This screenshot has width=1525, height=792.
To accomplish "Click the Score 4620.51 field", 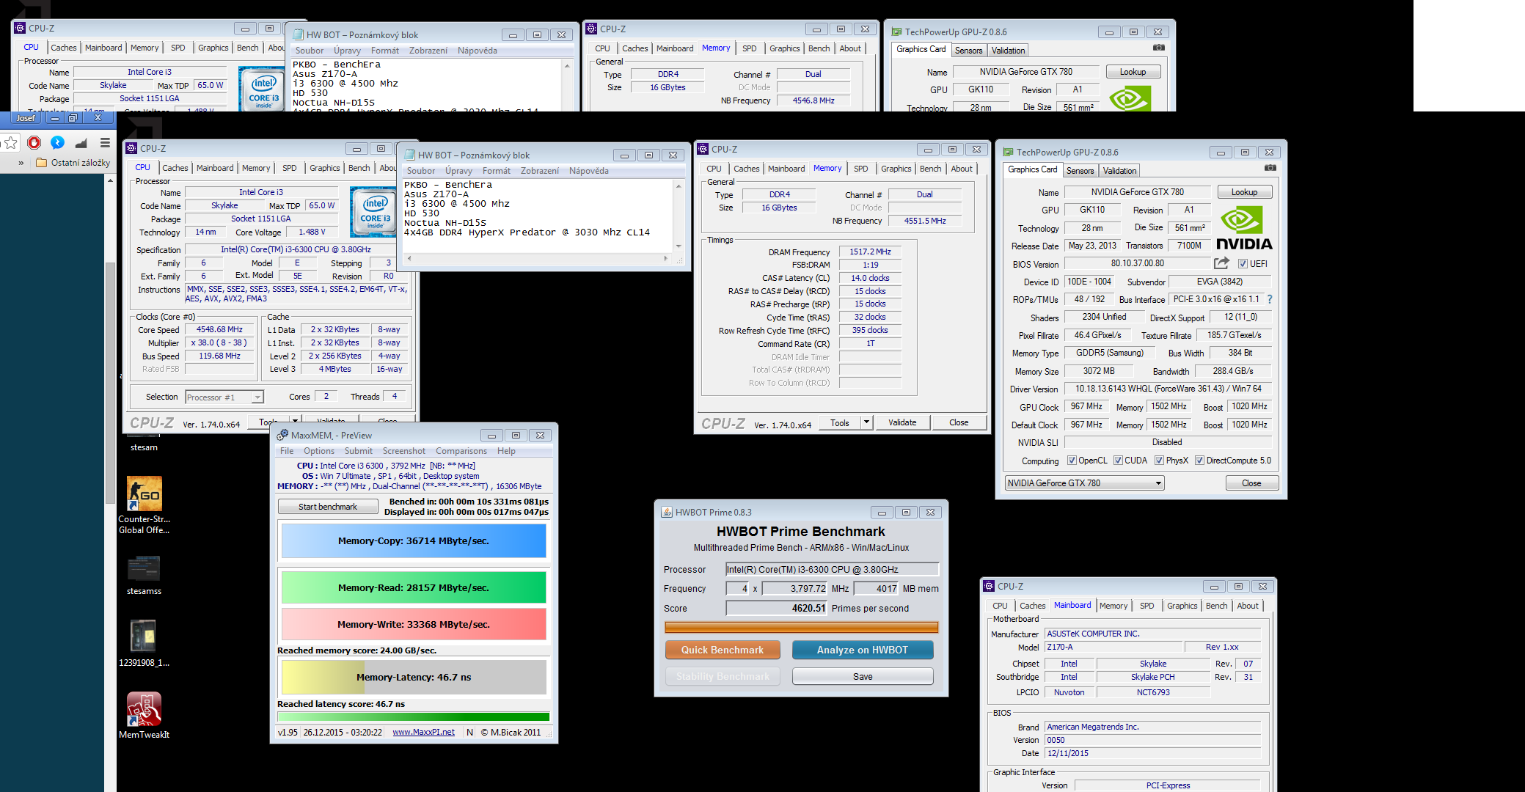I will (x=777, y=608).
